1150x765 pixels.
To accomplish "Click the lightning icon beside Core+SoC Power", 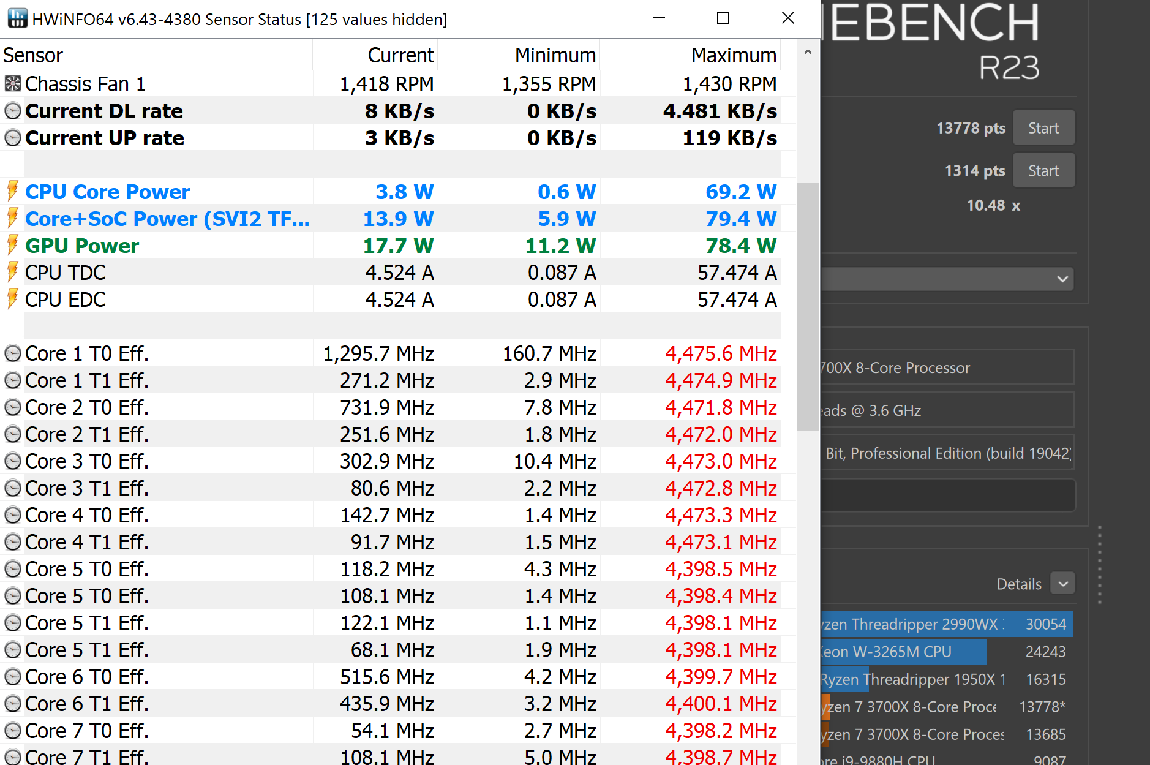I will pos(12,218).
